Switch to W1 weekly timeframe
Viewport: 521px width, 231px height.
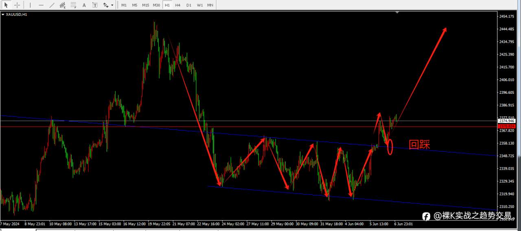click(200, 5)
